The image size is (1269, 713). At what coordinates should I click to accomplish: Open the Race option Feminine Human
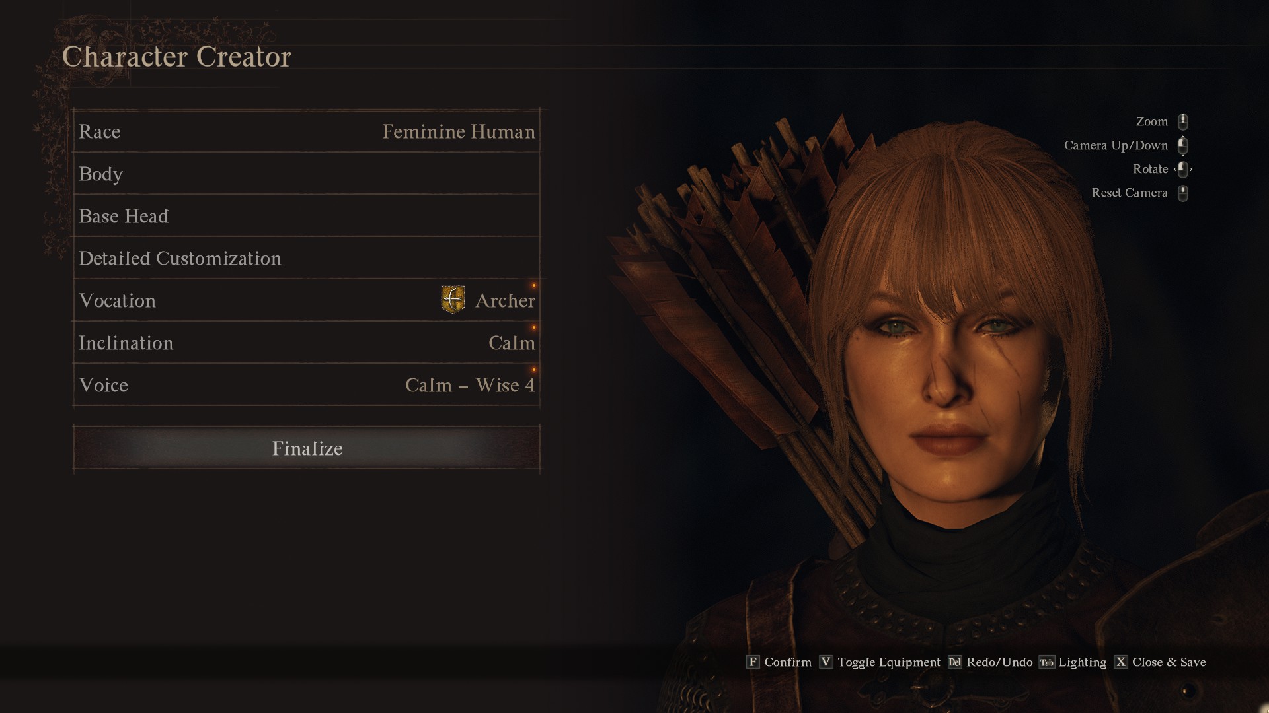[307, 131]
